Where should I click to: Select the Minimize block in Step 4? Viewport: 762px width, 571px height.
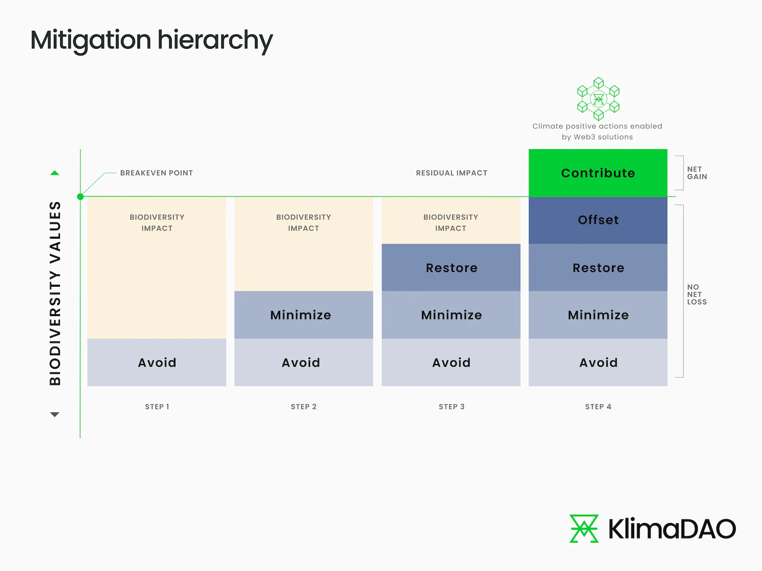point(598,315)
